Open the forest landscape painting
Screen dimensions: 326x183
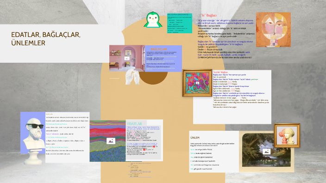267,150
